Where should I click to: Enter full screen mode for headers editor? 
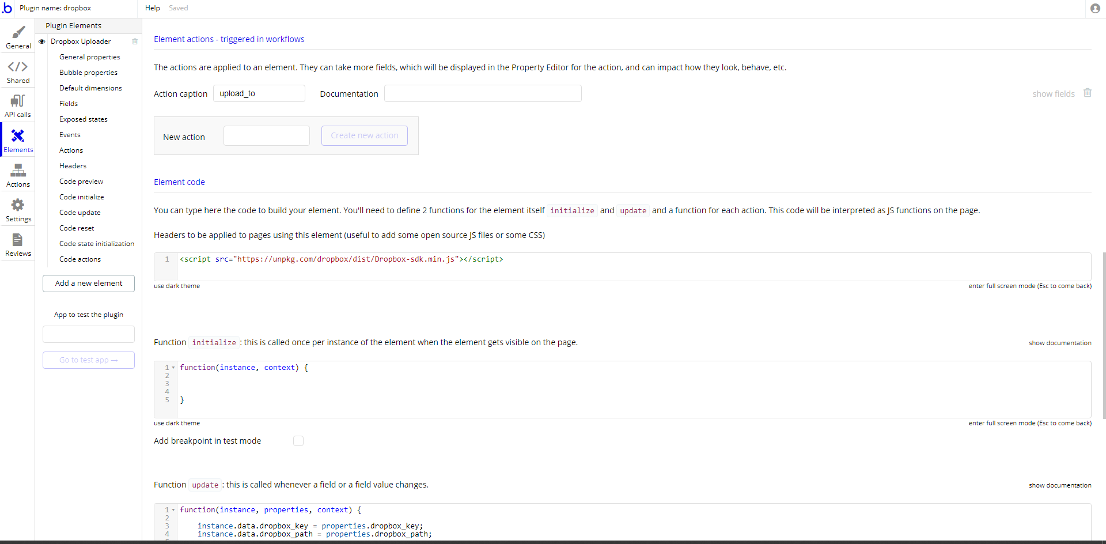click(1030, 286)
